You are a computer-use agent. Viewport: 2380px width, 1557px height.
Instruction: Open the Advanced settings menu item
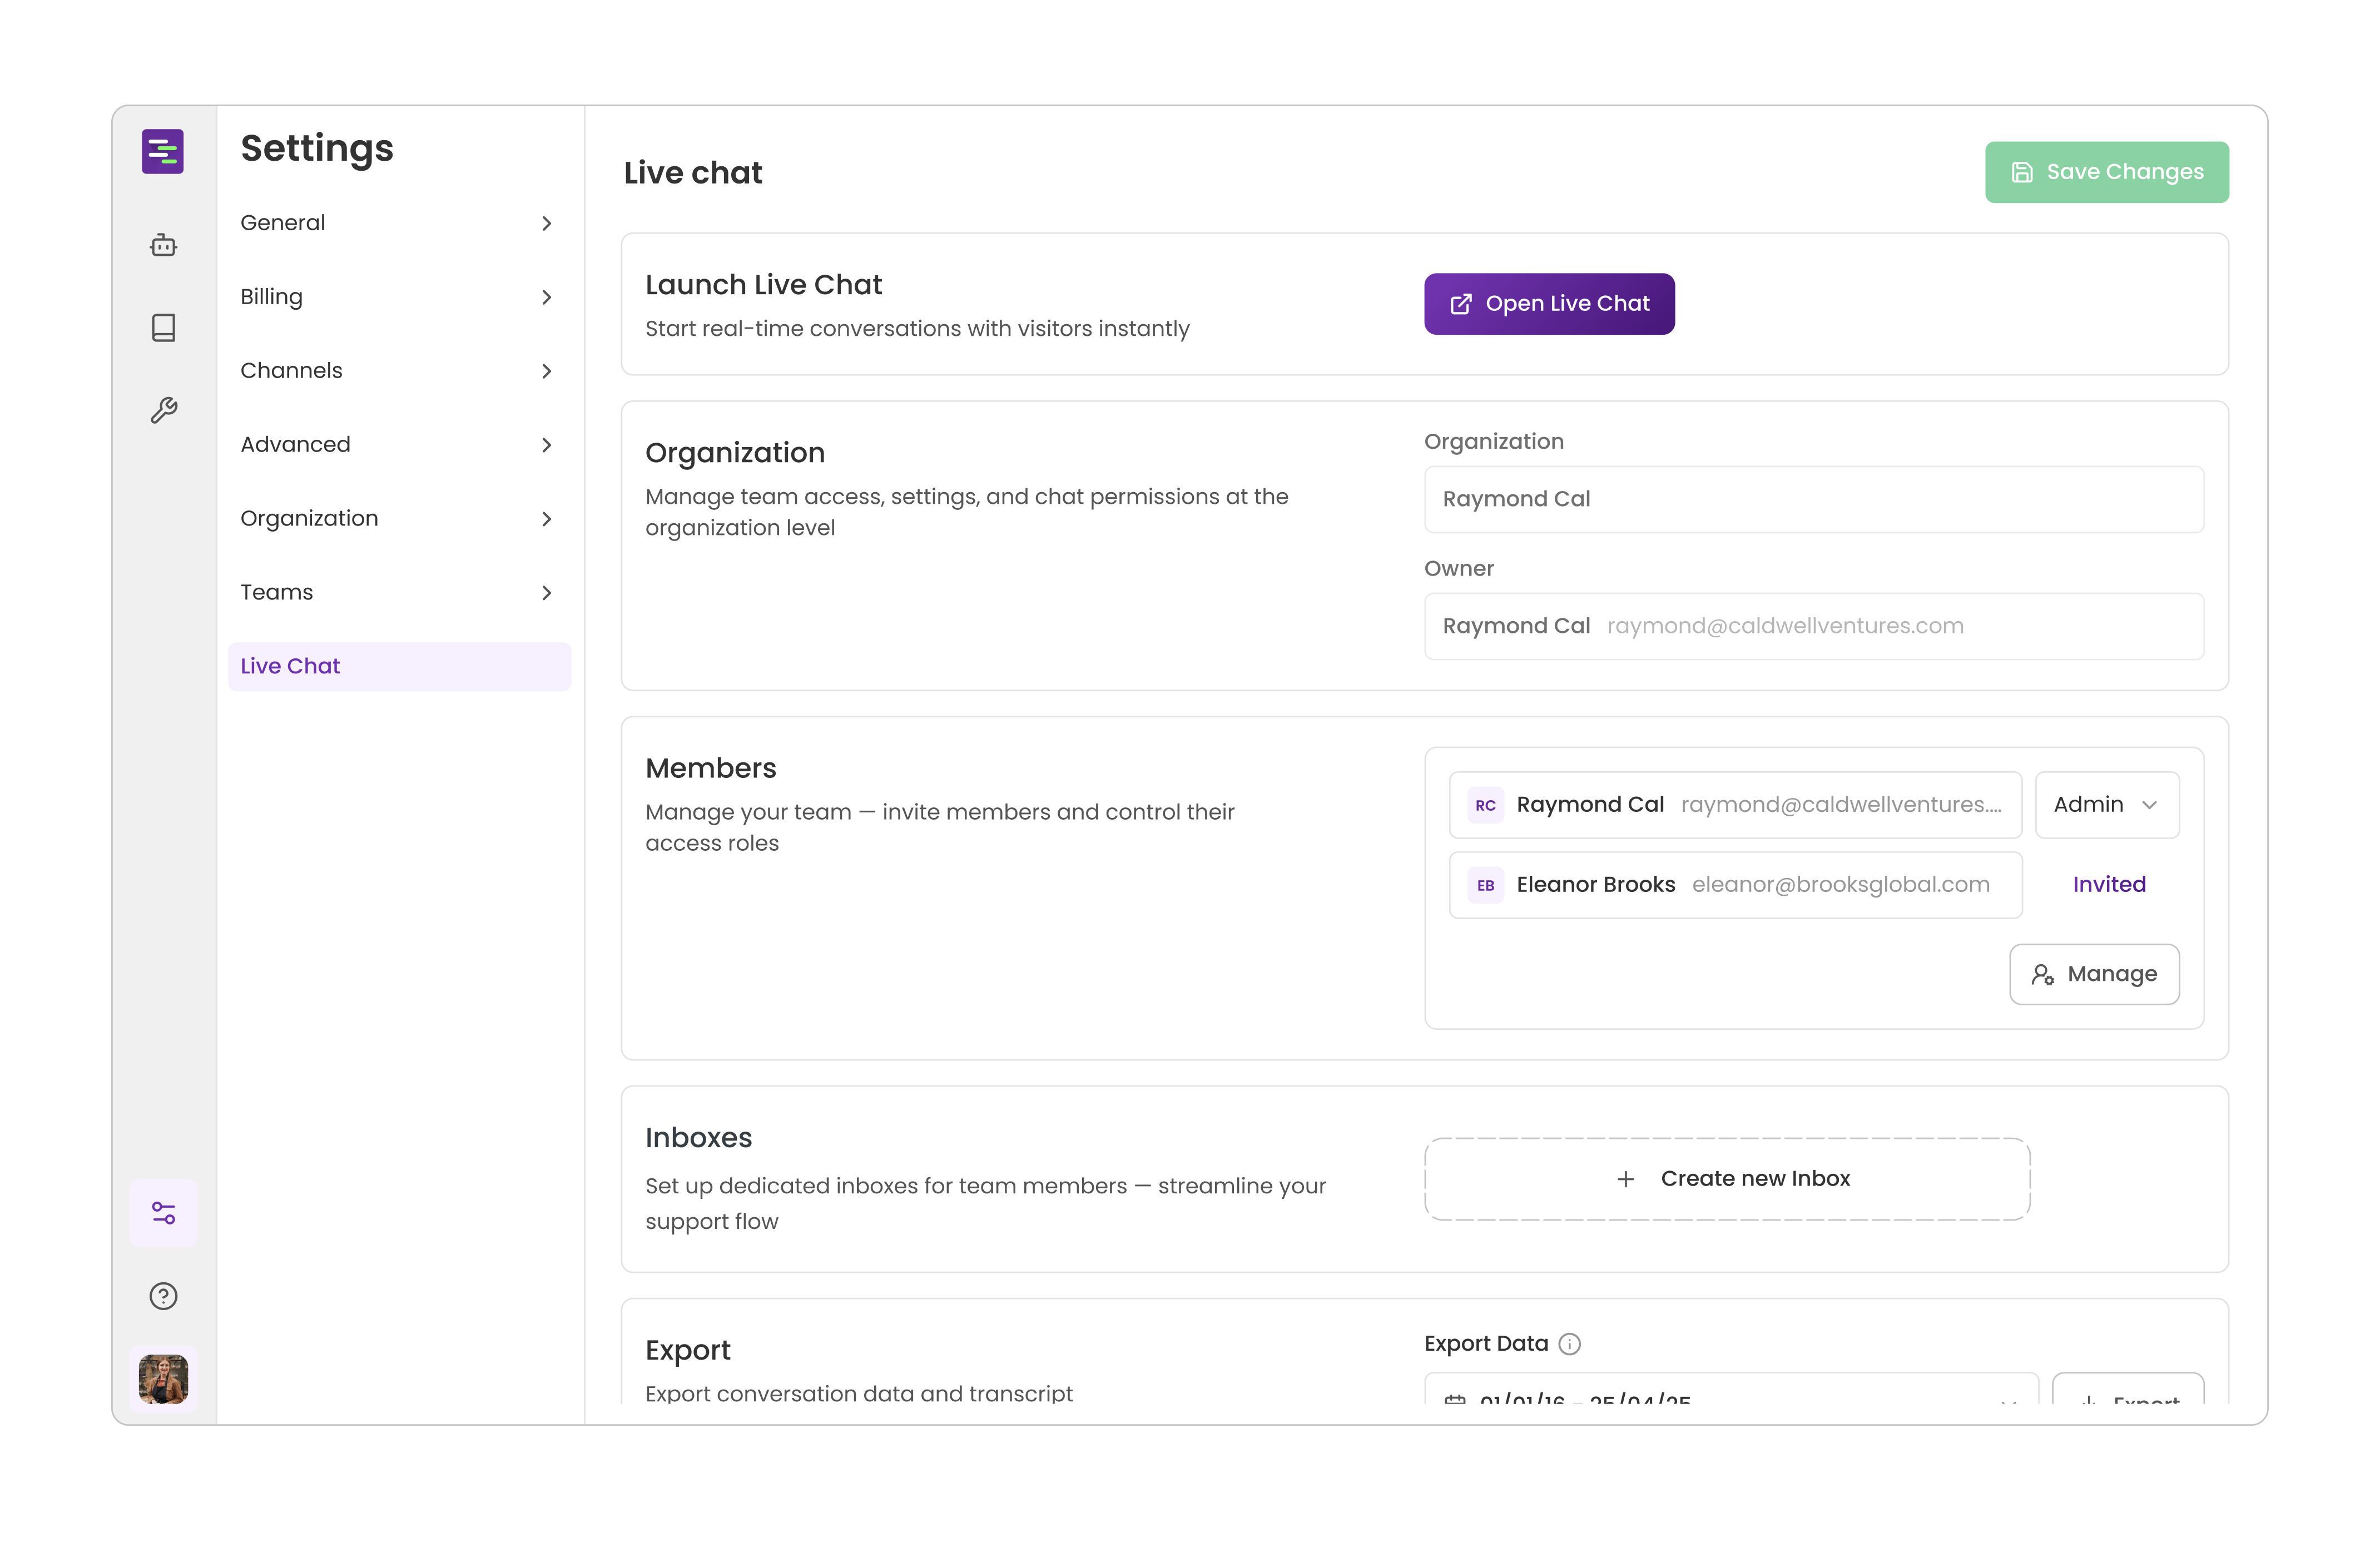[x=398, y=445]
